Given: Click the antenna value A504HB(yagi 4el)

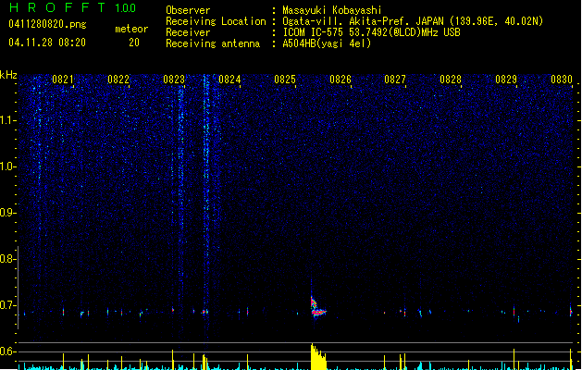Looking at the screenshot, I should pyautogui.click(x=327, y=43).
